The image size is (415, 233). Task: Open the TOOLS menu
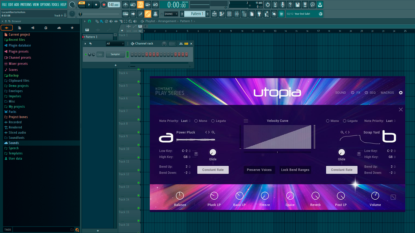point(55,5)
